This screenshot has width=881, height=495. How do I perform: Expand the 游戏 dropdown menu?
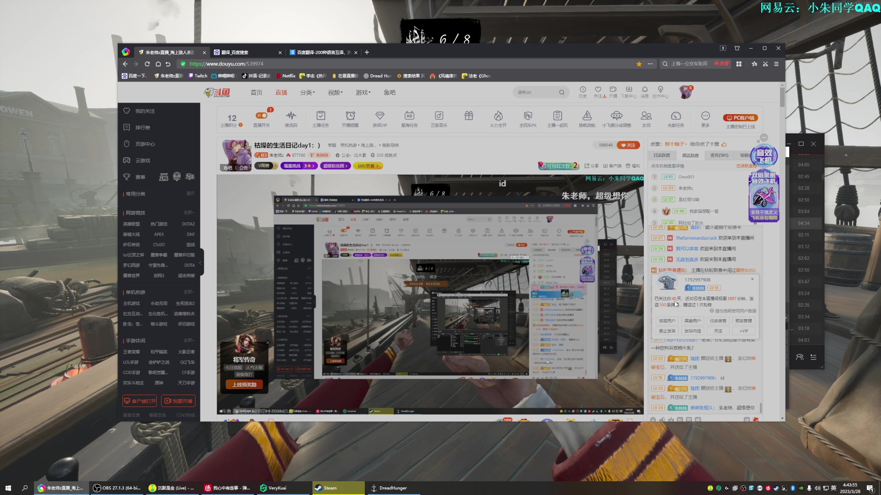coord(363,92)
